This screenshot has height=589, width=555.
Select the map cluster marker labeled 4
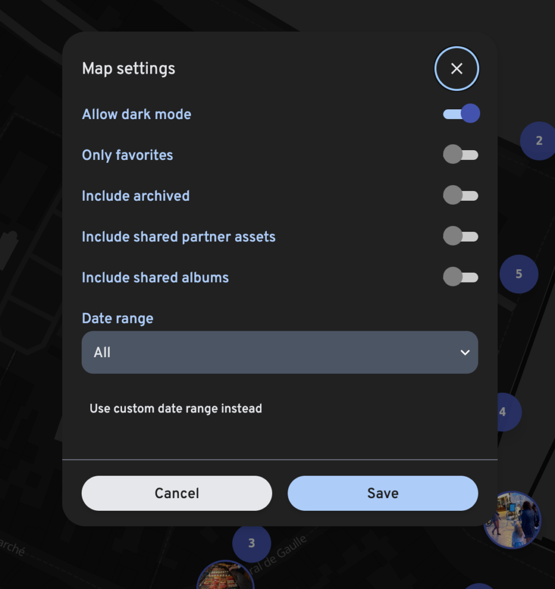pos(508,412)
